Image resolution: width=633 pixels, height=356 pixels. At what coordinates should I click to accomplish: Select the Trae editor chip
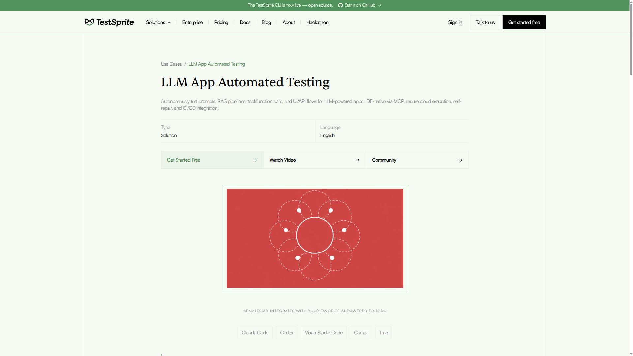[383, 333]
